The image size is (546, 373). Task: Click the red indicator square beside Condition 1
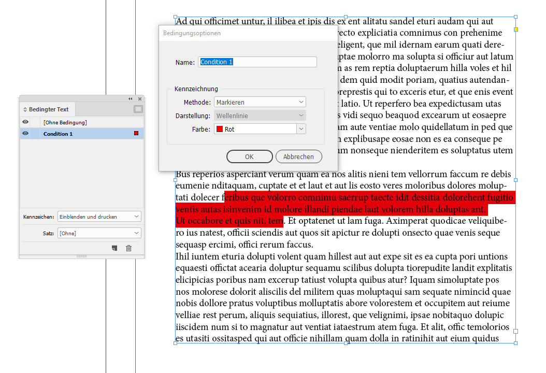[136, 133]
